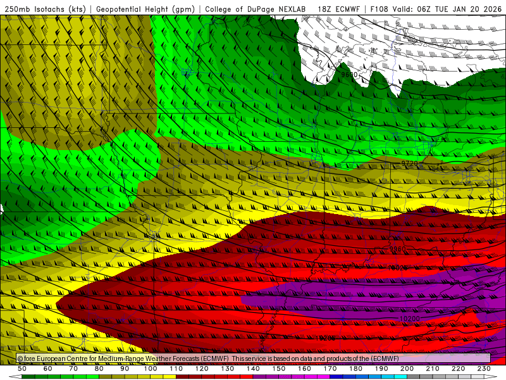Click the 190 value on the isotach scale
506x380 pixels.
381,369
